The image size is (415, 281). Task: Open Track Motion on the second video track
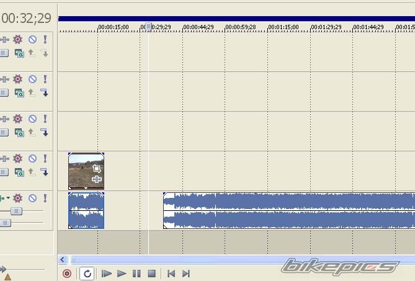tap(4, 79)
